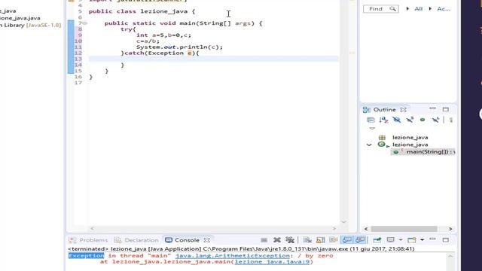Toggle Word Wrap in the Console toolbar

click(334, 240)
